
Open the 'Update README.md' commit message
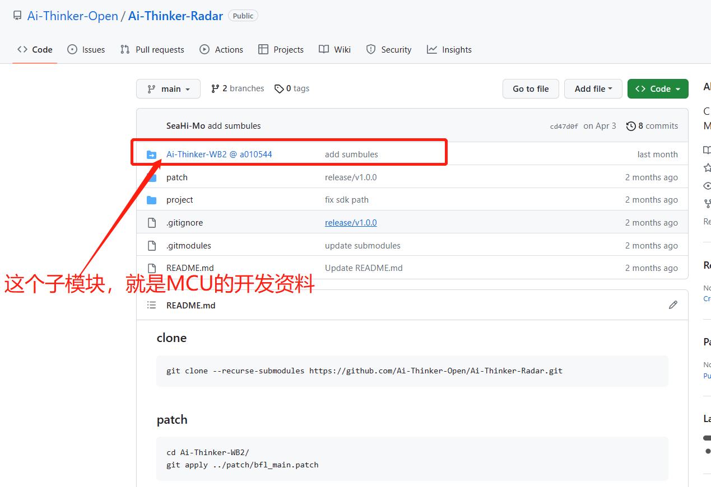tap(364, 268)
